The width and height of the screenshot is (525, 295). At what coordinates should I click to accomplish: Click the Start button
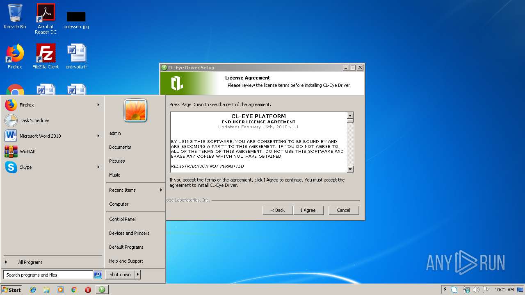[11, 290]
